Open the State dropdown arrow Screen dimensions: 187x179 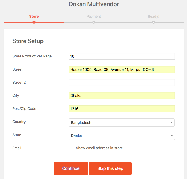click(172, 136)
